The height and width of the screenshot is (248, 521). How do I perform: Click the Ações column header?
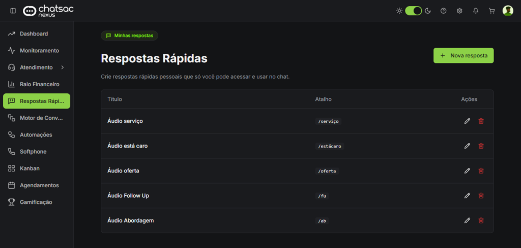coord(469,99)
